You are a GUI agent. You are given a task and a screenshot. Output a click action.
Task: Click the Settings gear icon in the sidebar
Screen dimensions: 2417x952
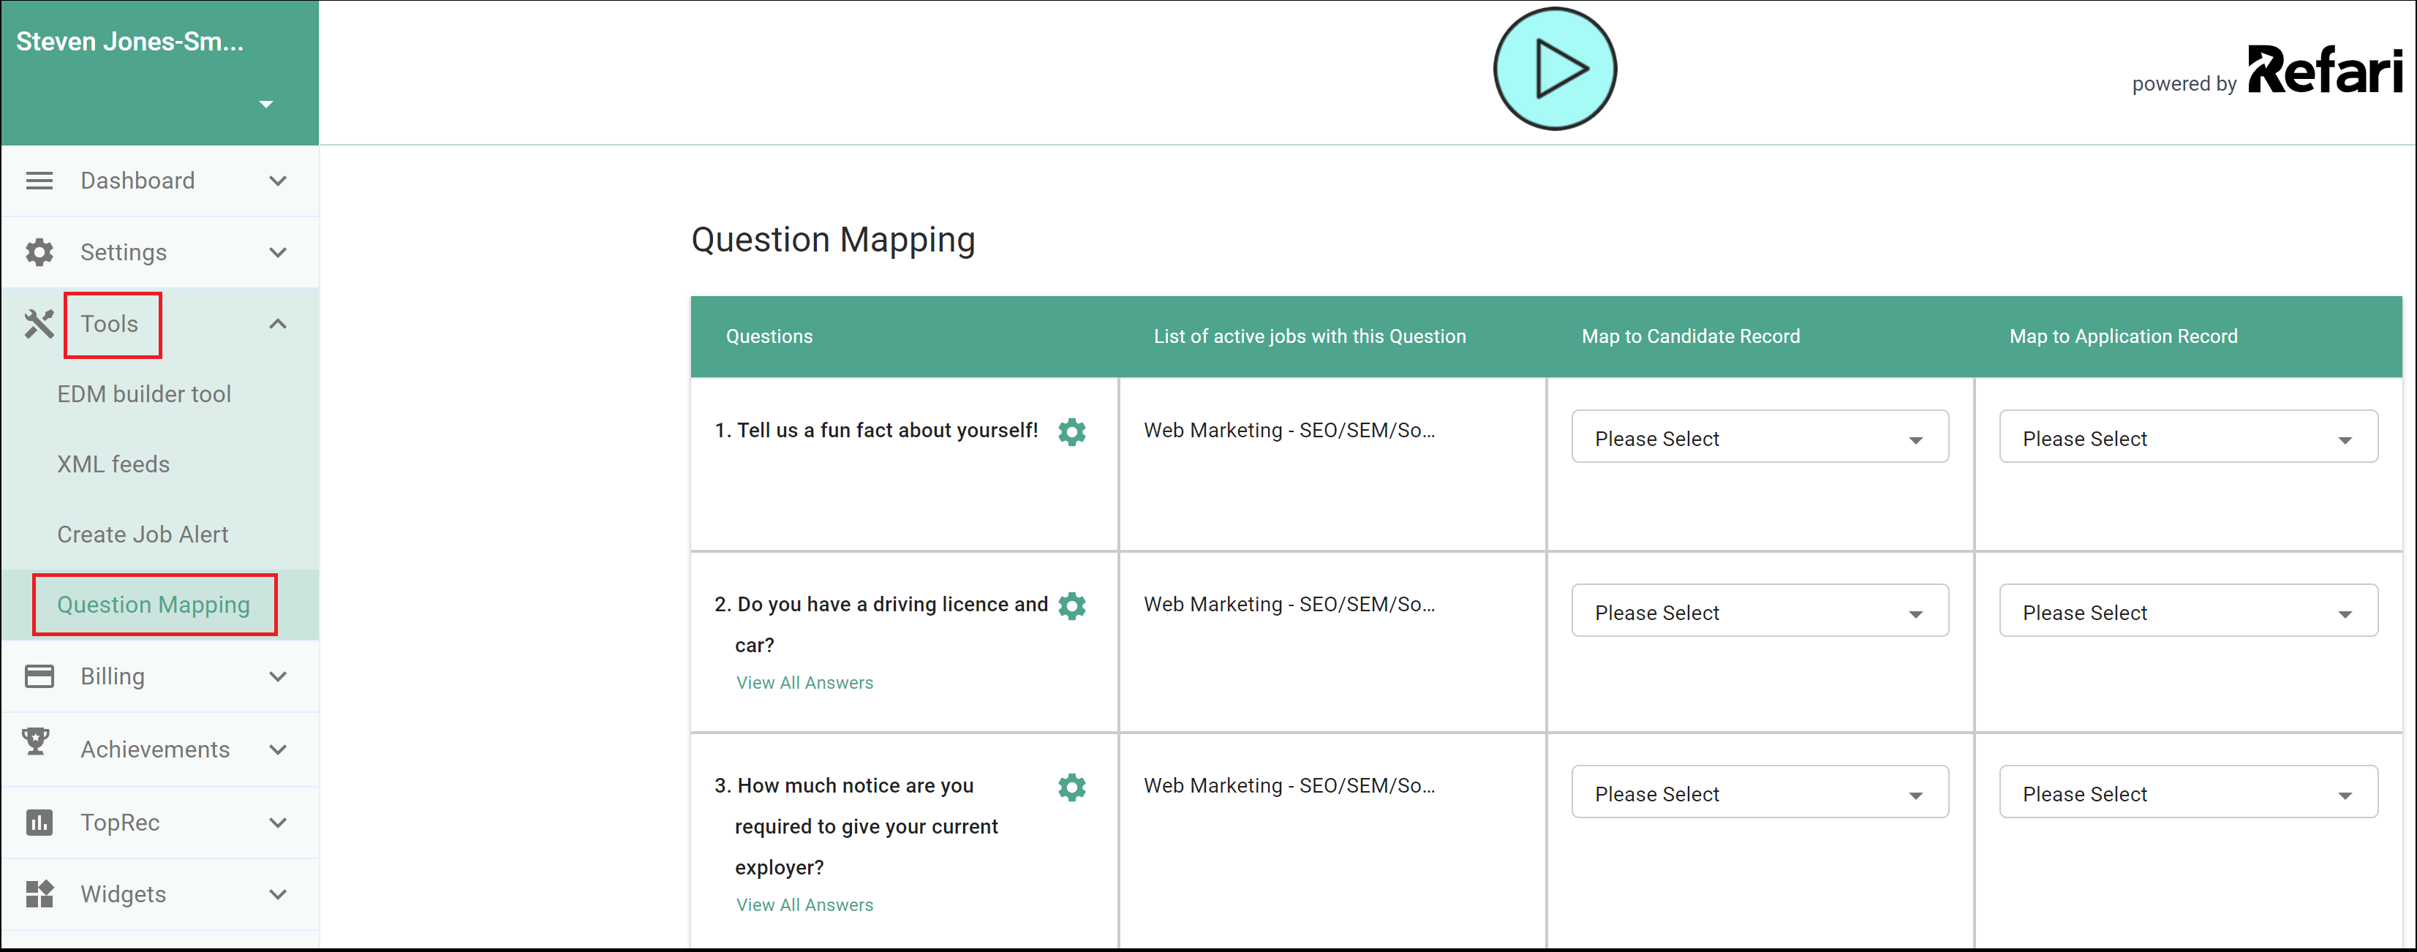tap(39, 252)
